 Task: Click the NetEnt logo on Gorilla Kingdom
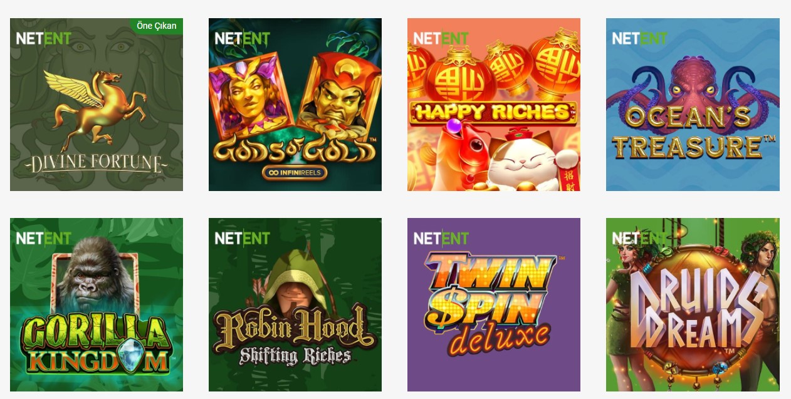44,238
